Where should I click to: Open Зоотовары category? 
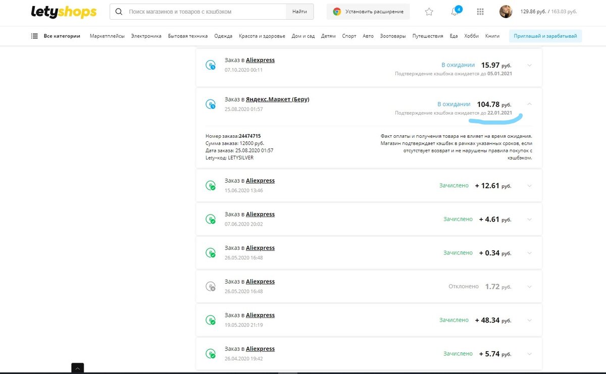(x=393, y=36)
